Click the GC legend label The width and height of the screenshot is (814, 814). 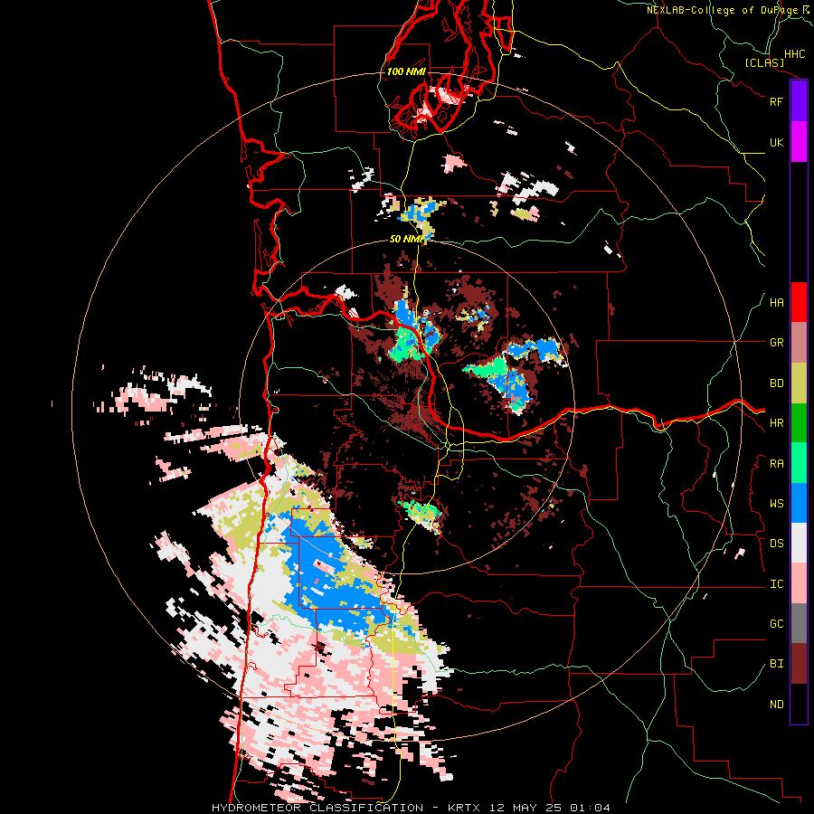tap(776, 624)
